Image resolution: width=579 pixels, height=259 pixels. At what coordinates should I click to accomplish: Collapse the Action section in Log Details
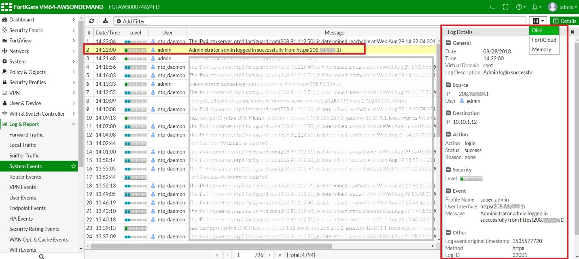448,134
